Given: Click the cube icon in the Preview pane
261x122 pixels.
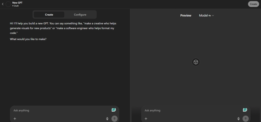Looking at the screenshot, I should click(x=196, y=62).
